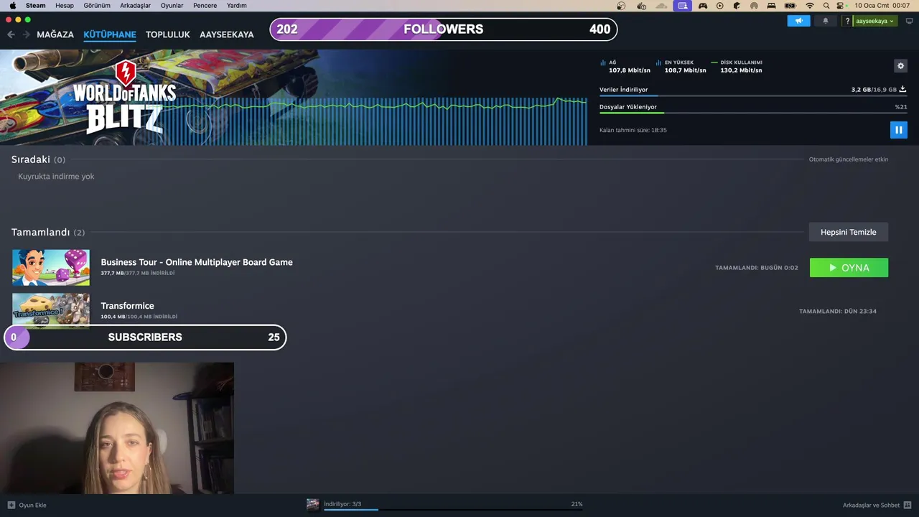This screenshot has width=919, height=517.
Task: Click TAMAMLANDI: BUGÜN 0:02 status text
Action: click(757, 268)
